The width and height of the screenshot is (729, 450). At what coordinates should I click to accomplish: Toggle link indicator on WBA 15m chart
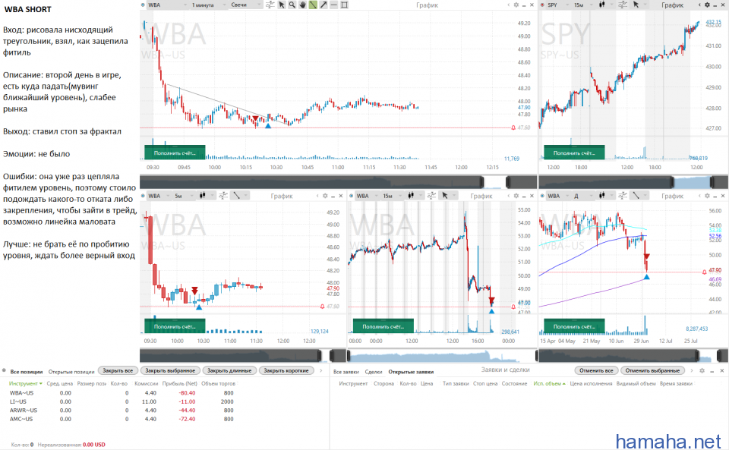pyautogui.click(x=351, y=196)
